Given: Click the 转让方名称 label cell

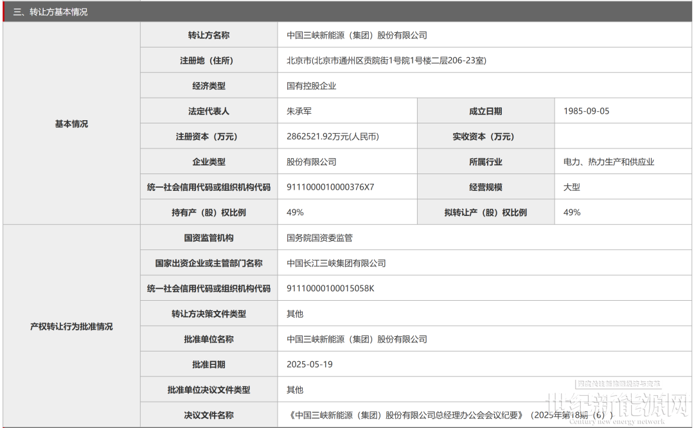Looking at the screenshot, I should click(x=209, y=35).
